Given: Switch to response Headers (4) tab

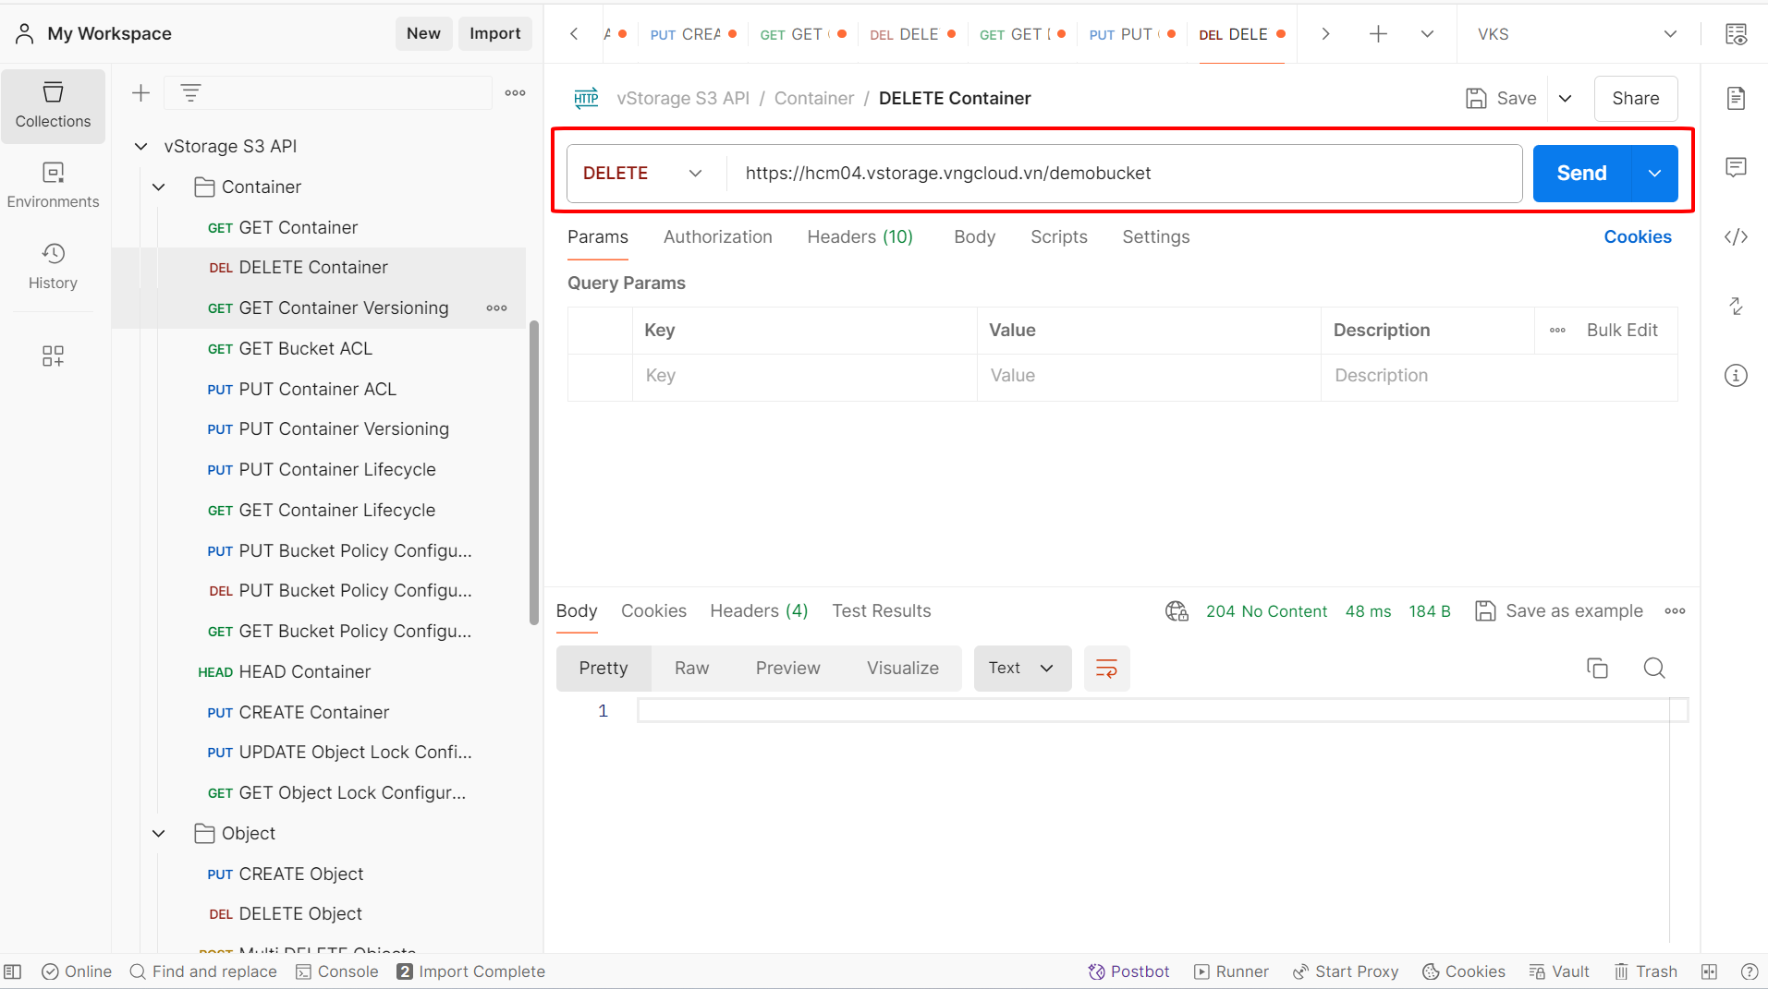Looking at the screenshot, I should pos(758,610).
